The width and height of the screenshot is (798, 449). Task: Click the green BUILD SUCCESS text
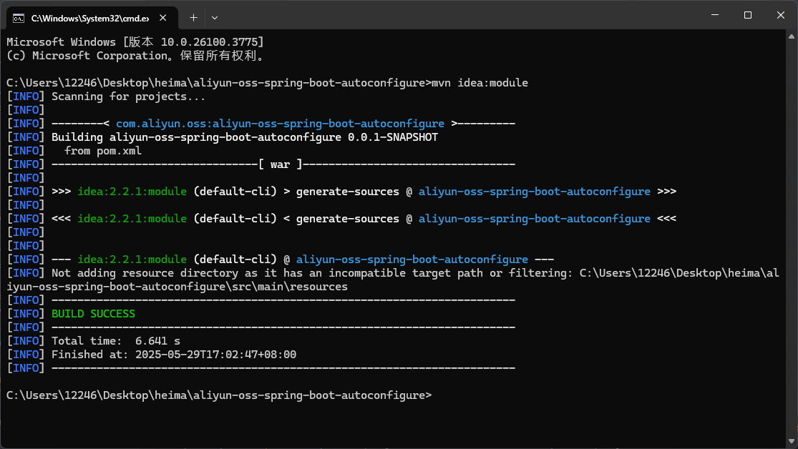pos(93,314)
